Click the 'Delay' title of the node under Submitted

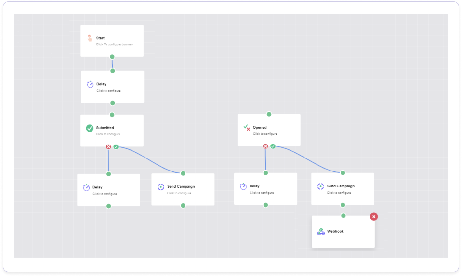(x=97, y=187)
